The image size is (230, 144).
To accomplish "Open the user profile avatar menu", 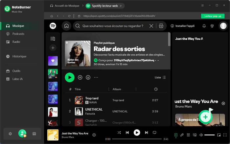I will click(223, 26).
